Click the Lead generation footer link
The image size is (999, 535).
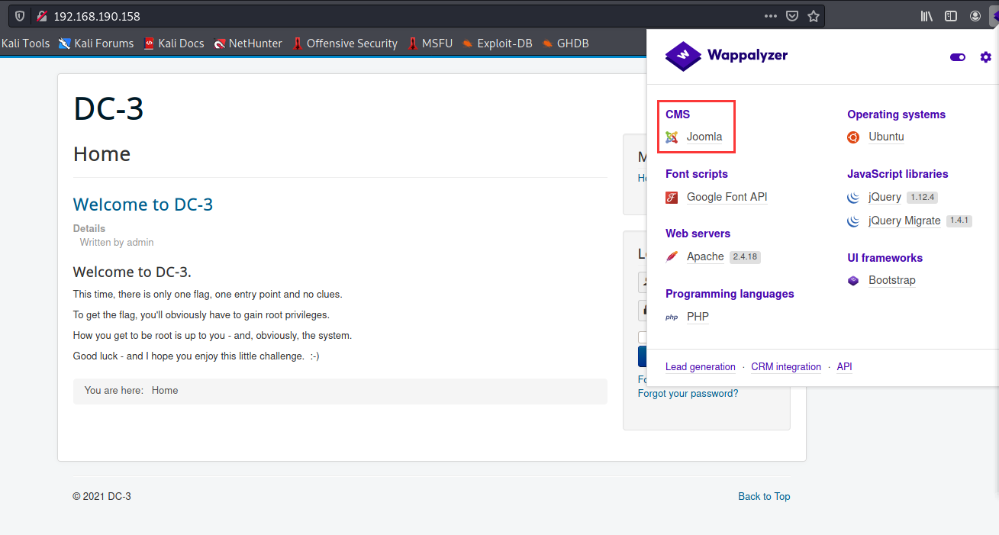[701, 367]
